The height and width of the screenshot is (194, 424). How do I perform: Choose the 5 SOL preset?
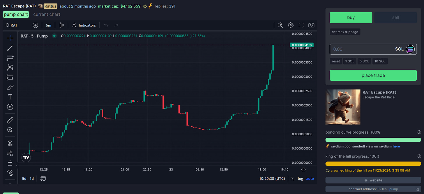(364, 61)
